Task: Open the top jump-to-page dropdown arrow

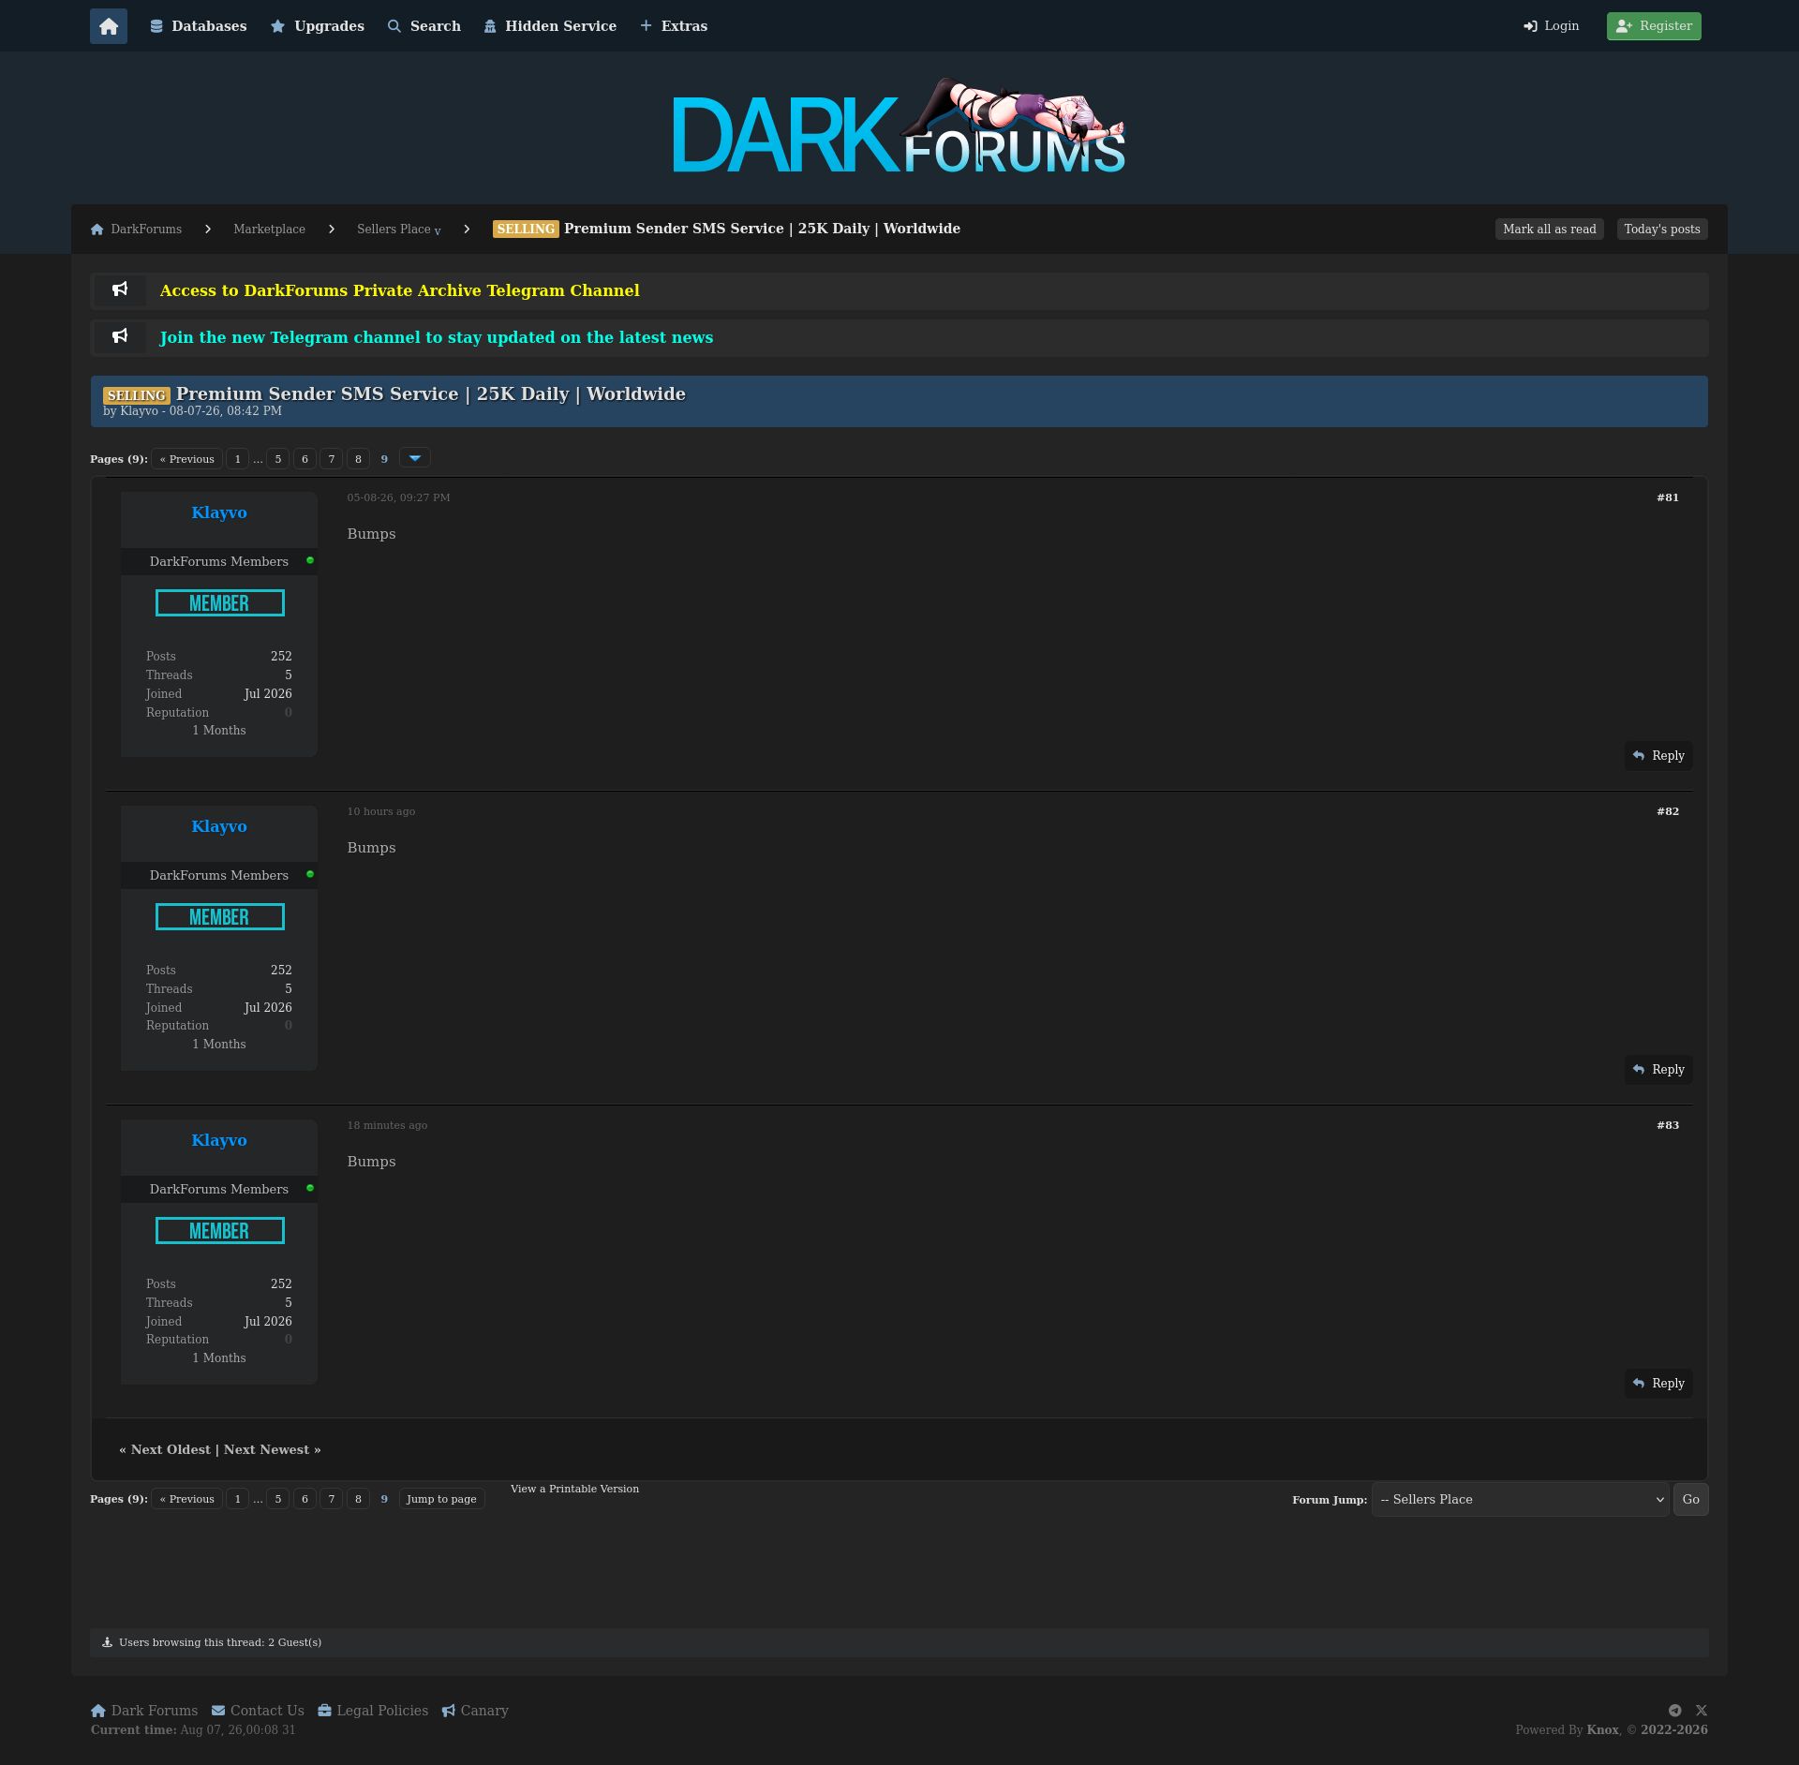Action: point(415,458)
